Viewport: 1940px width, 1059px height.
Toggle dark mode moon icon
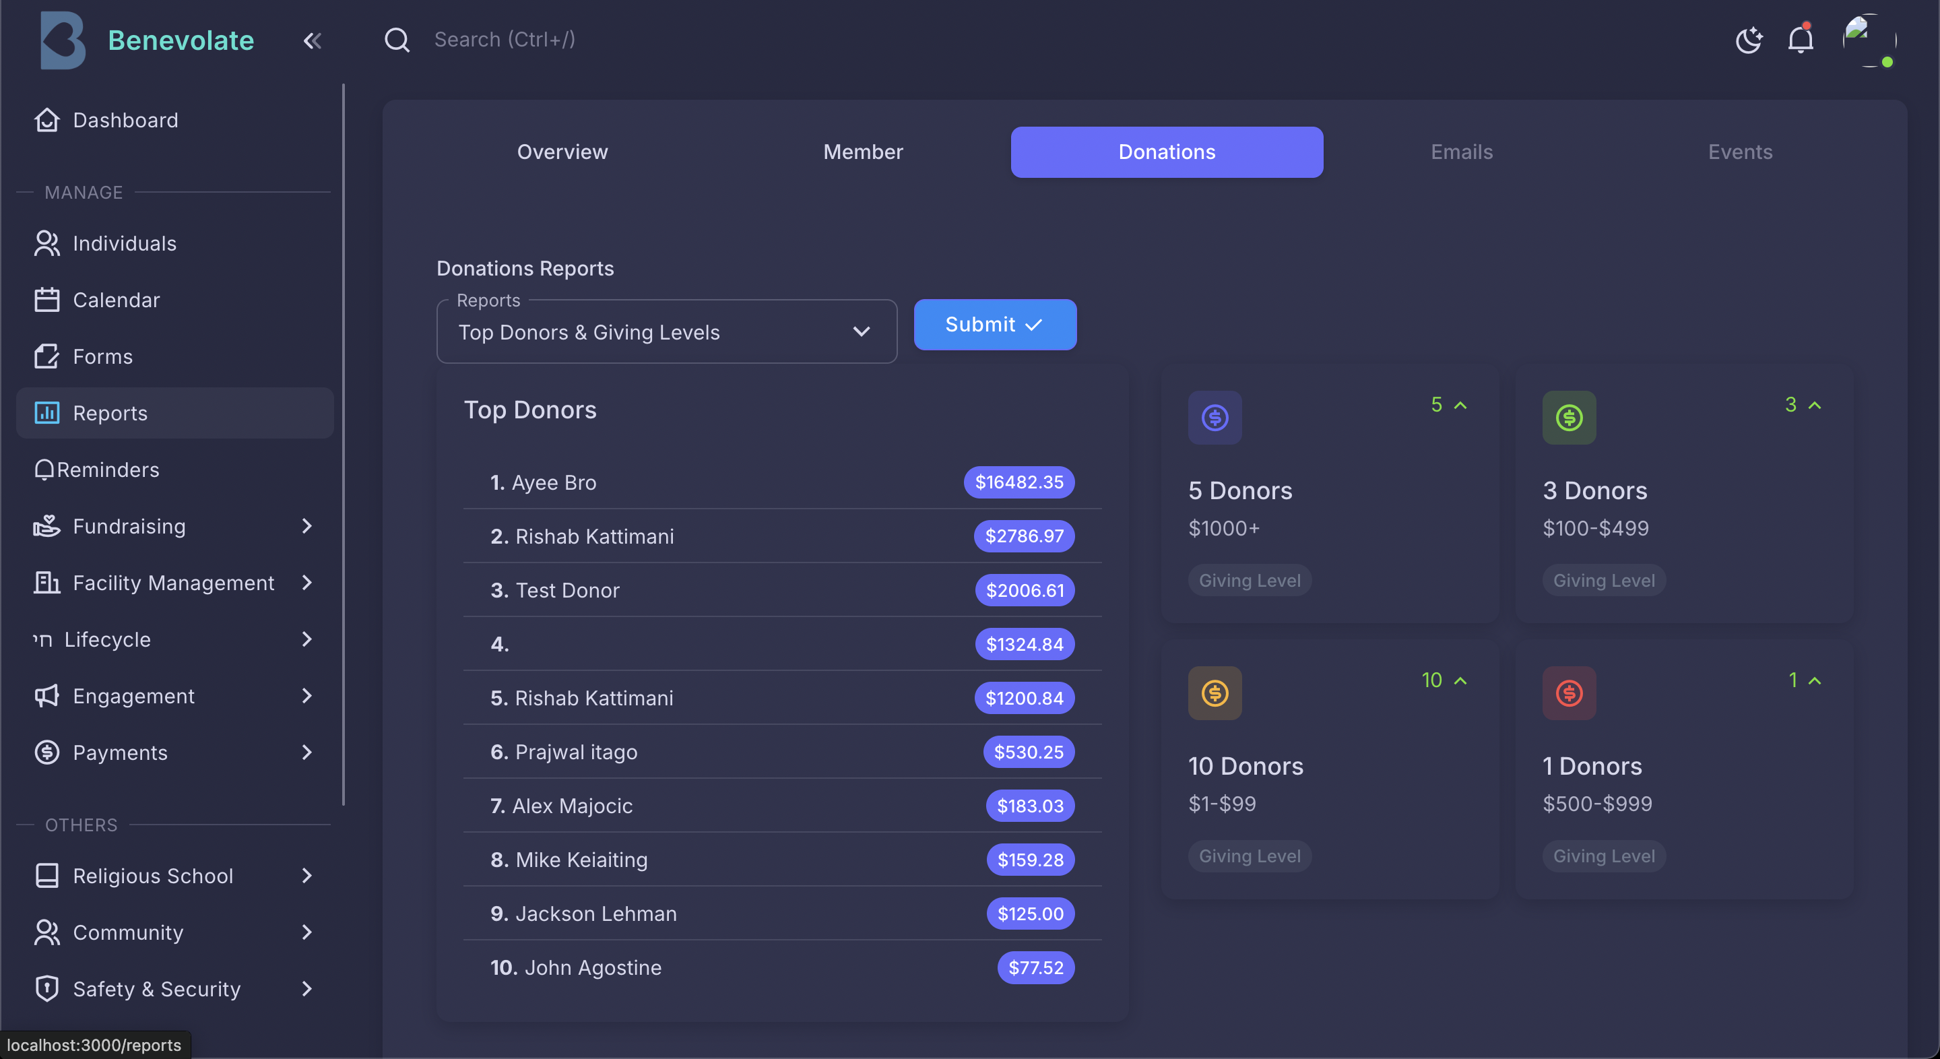pos(1748,40)
